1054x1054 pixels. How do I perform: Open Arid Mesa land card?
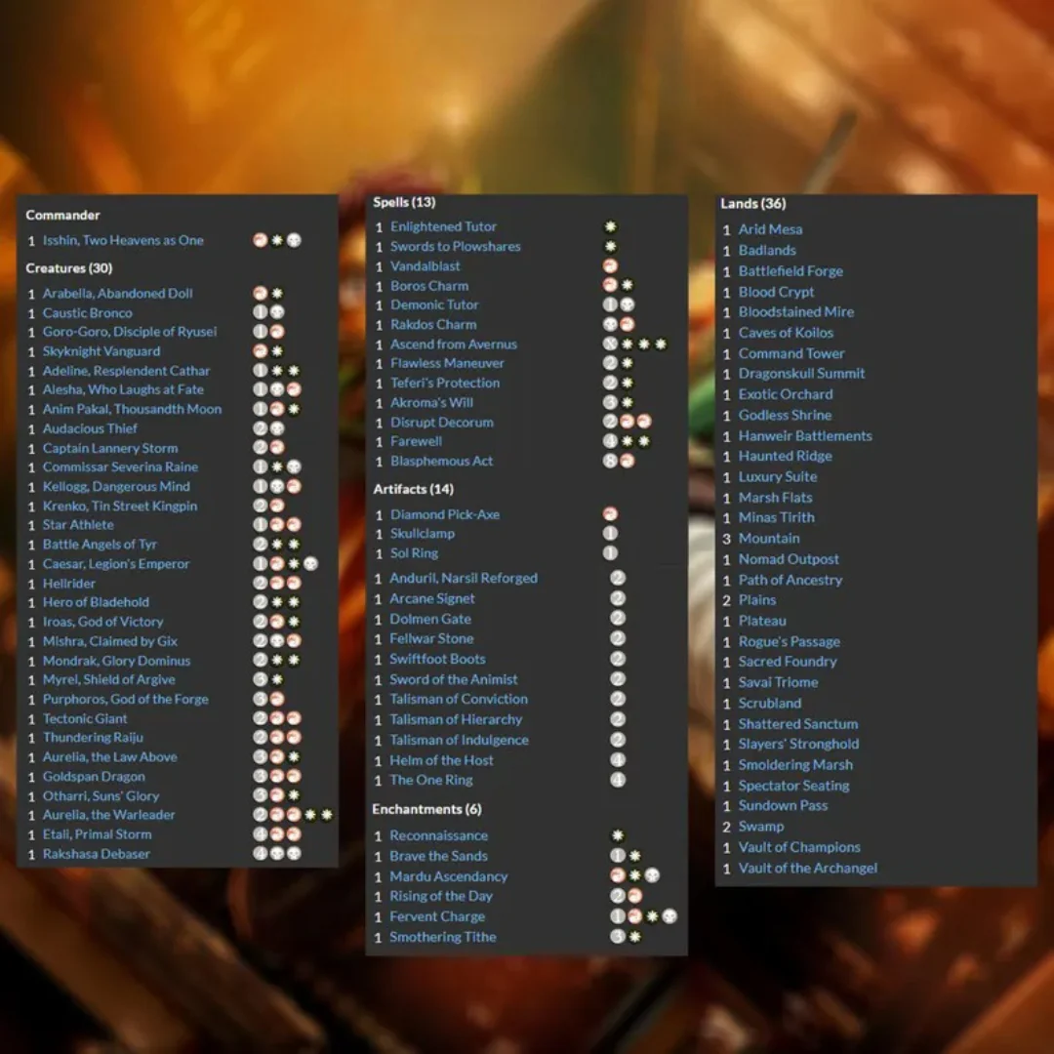(770, 229)
